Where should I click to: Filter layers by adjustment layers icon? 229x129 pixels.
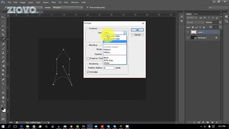coord(205,18)
